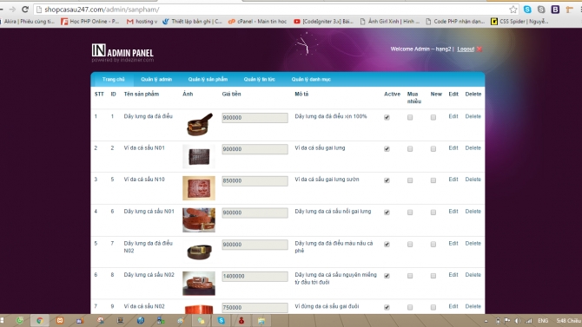Open thumbnail of Ví da cá sấu N10 wallet
582x327 pixels.
[x=199, y=188]
